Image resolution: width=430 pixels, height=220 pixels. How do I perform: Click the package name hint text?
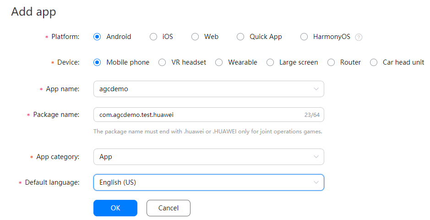click(207, 132)
